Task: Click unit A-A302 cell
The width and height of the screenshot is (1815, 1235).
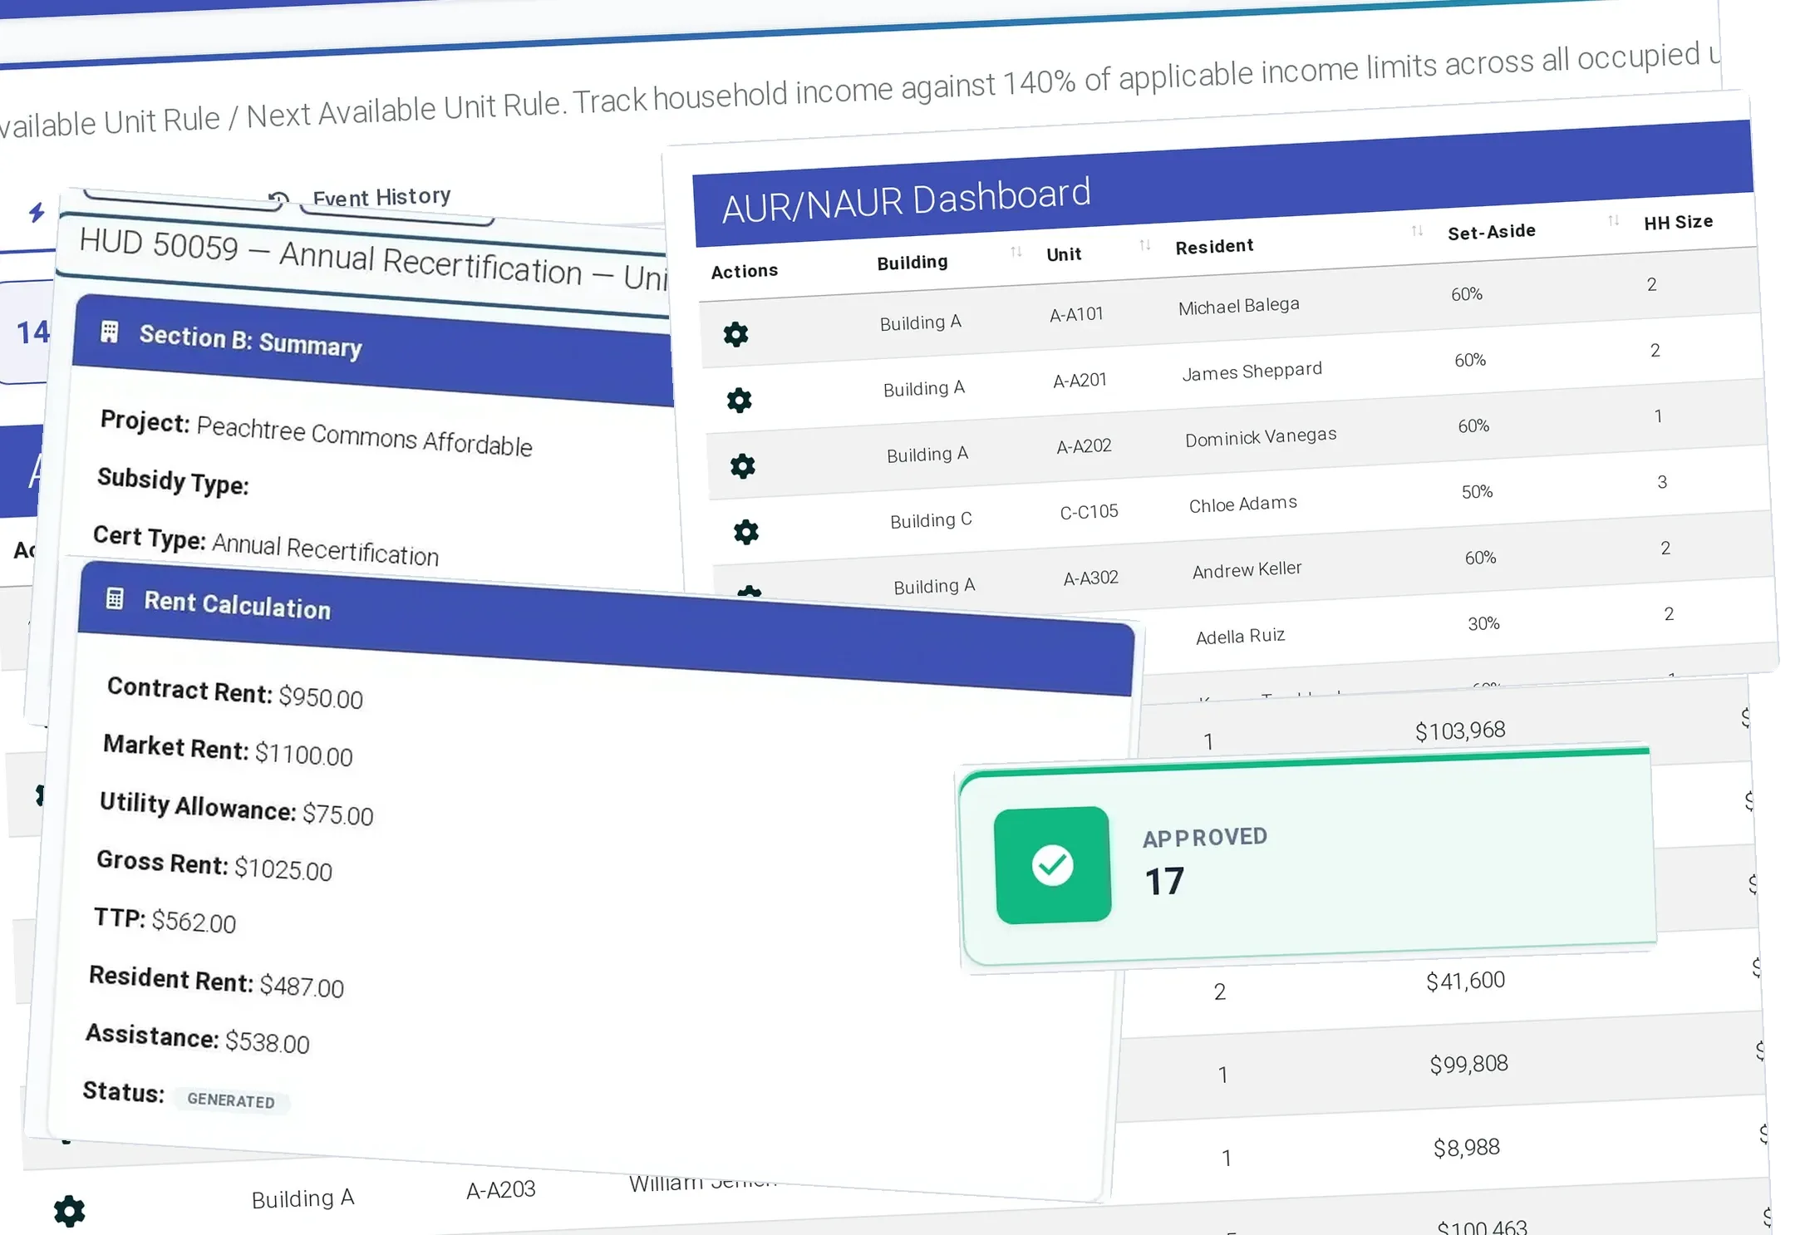Action: (x=1090, y=578)
